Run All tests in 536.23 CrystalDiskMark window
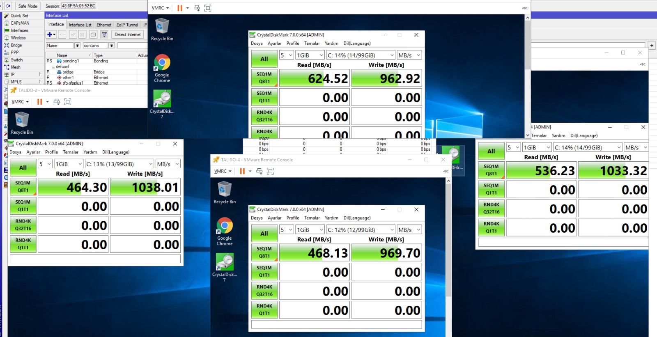The height and width of the screenshot is (337, 657). [491, 151]
